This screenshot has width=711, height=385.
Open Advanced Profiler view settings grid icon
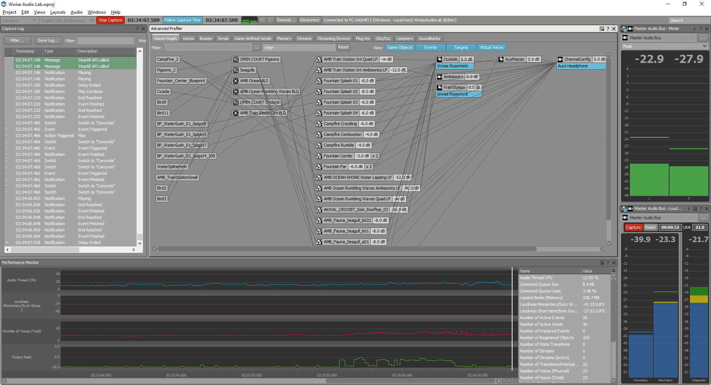coord(602,29)
